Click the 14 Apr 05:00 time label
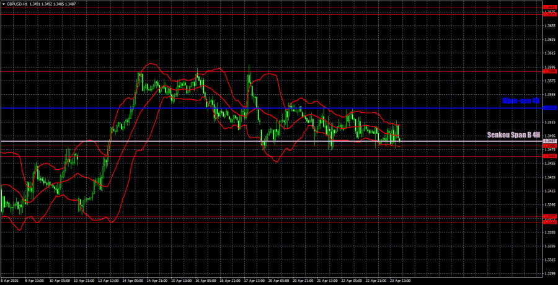This screenshot has height=285, width=558. coord(132,281)
